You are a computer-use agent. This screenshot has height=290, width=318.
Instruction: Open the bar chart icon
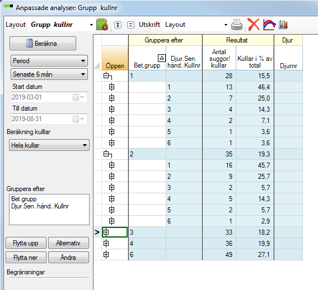click(283, 25)
